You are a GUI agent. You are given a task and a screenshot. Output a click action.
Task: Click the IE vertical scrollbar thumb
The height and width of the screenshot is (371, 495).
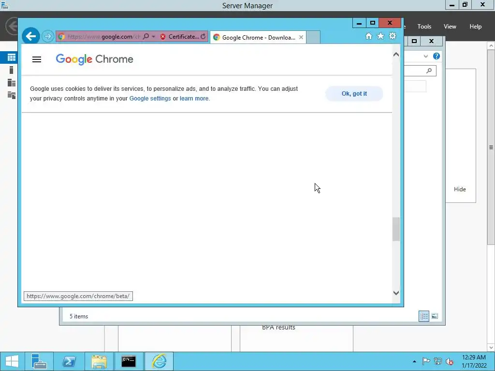tap(396, 229)
